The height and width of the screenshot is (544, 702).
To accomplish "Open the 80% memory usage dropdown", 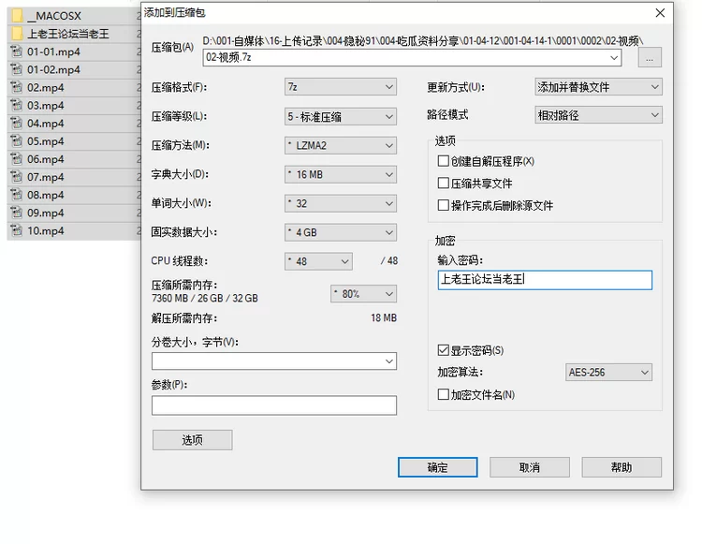I will [x=363, y=294].
